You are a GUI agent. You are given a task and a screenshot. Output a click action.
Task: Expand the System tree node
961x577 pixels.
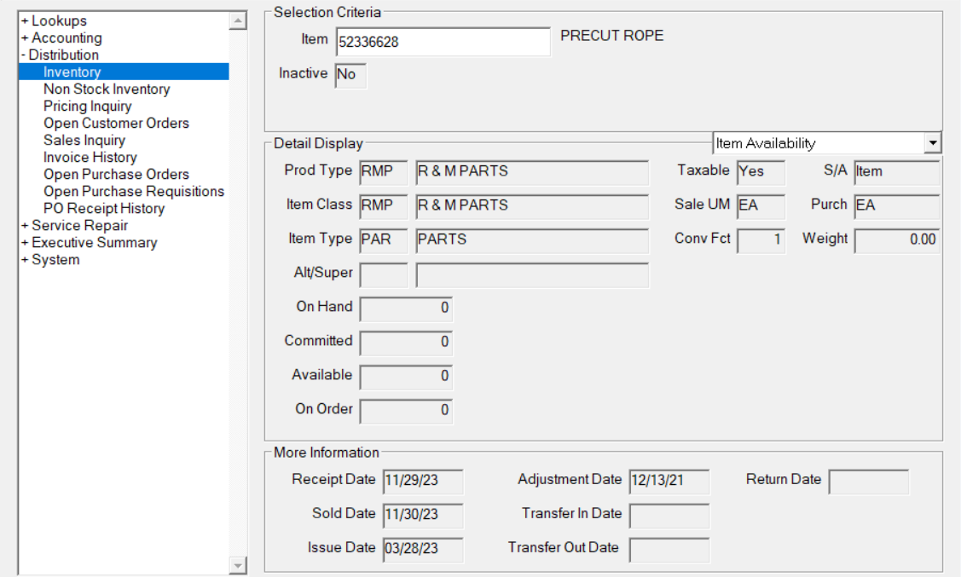pos(25,260)
